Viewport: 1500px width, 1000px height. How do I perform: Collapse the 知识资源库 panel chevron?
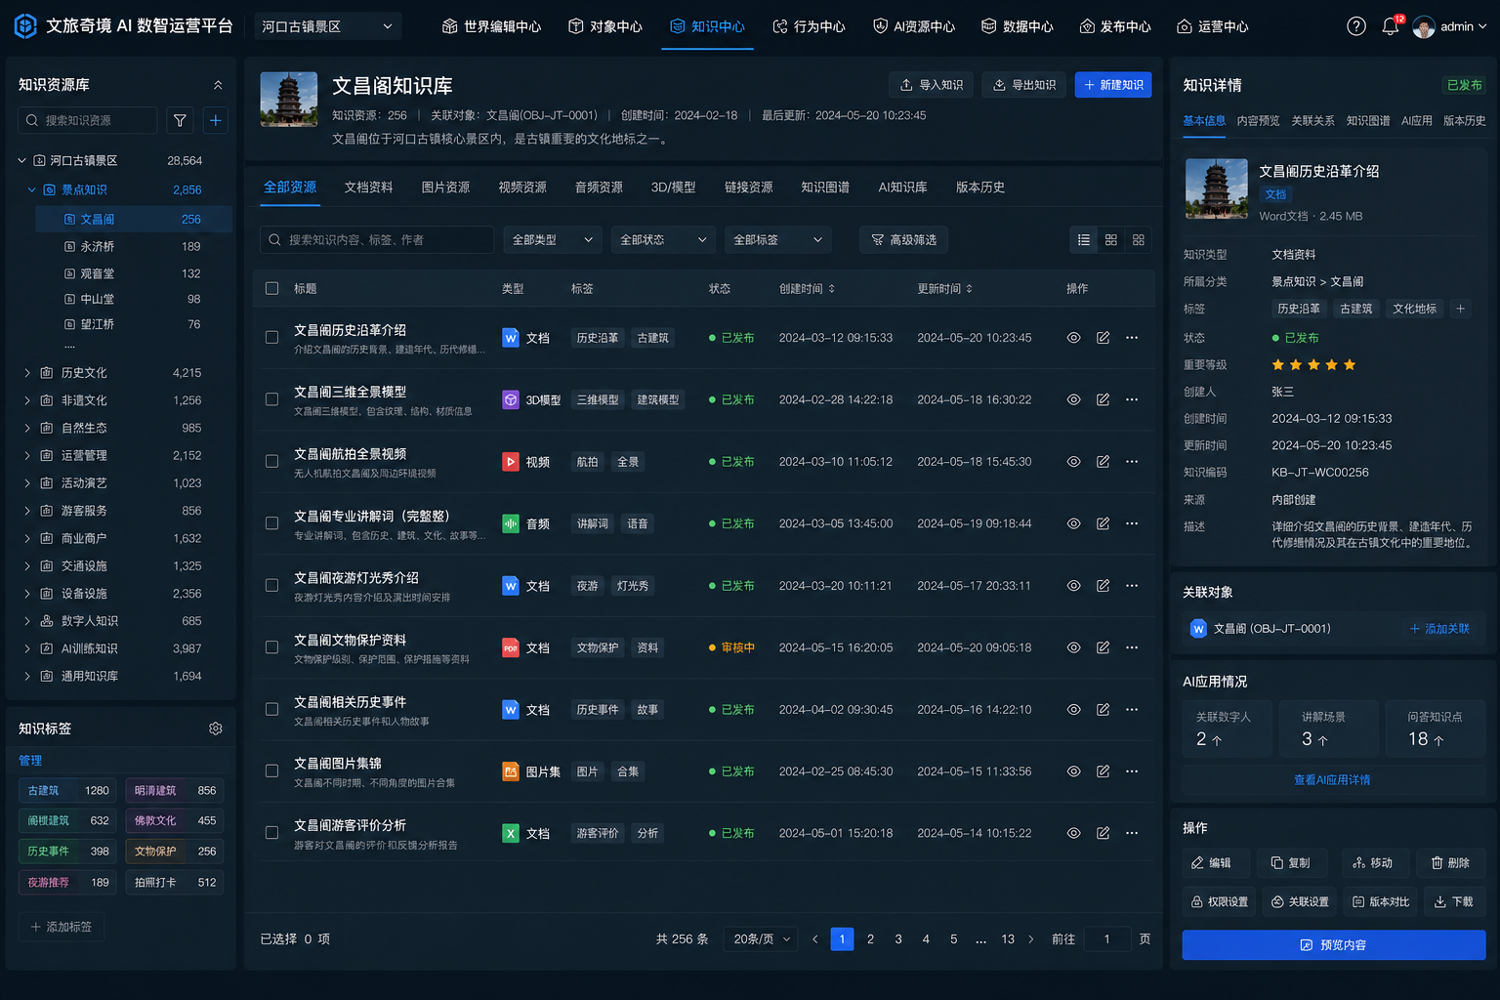pyautogui.click(x=217, y=85)
